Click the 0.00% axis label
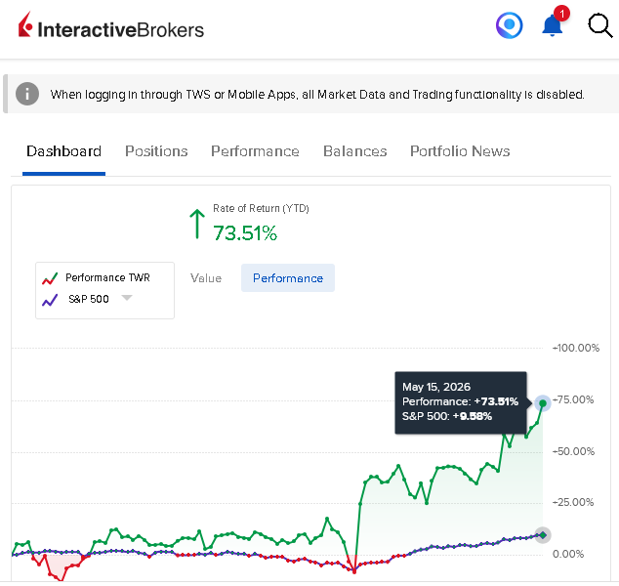Image resolution: width=619 pixels, height=586 pixels. [x=568, y=554]
